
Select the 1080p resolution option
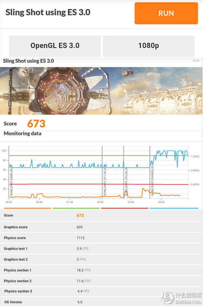[x=149, y=46]
